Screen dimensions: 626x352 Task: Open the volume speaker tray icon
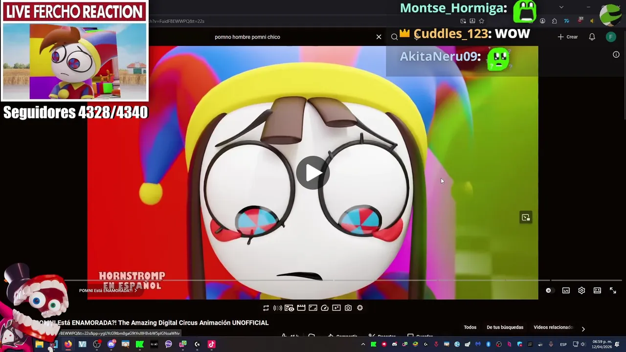coord(583,345)
